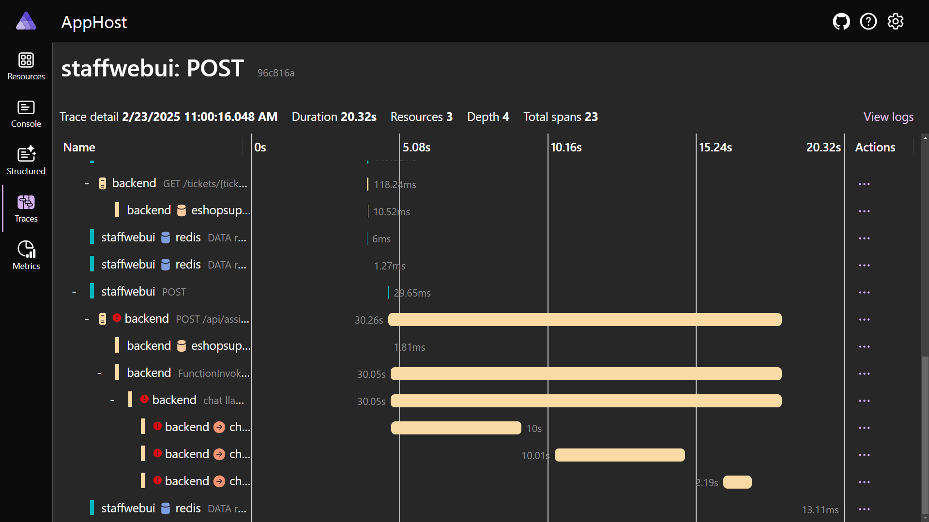The image size is (929, 522).
Task: Click the server icon beside backend POST /api/assi
Action: point(103,319)
